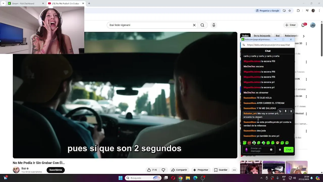The height and width of the screenshot is (182, 323).
Task: Click the Compartir share button
Action: pyautogui.click(x=179, y=170)
